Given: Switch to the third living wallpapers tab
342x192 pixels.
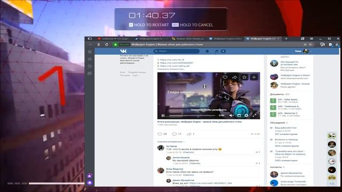Looking at the screenshot, I should pos(188,39).
